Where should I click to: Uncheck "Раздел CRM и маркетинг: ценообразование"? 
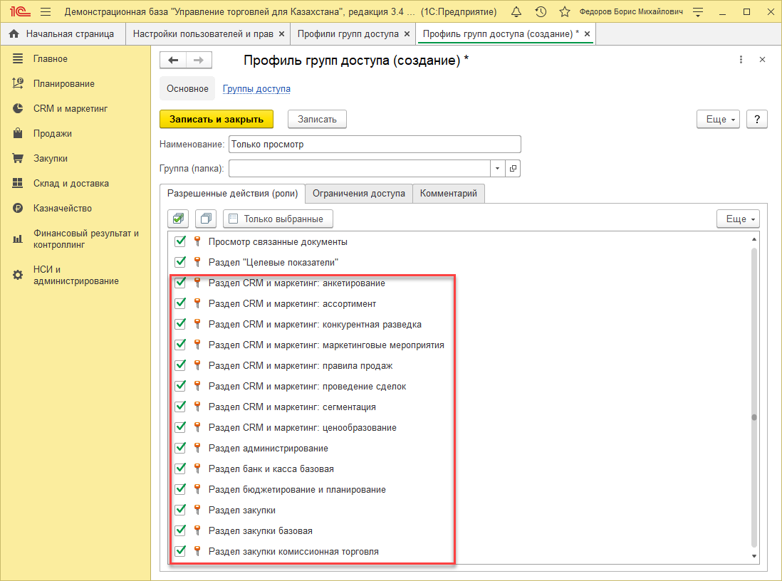click(x=180, y=427)
